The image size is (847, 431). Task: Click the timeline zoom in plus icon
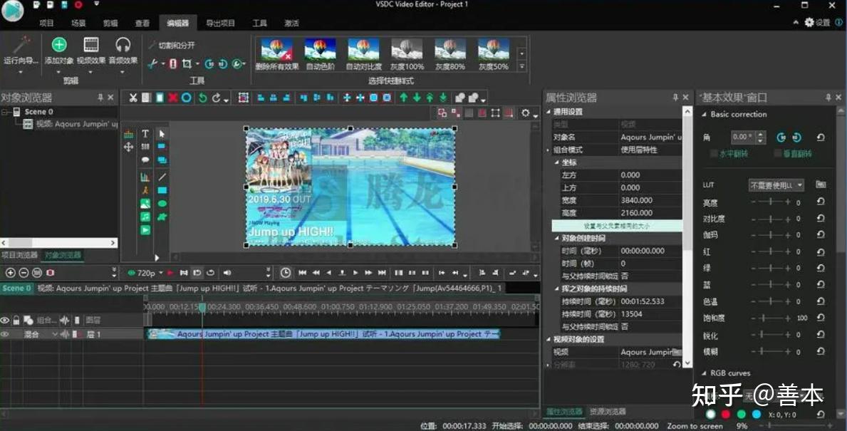pos(10,273)
